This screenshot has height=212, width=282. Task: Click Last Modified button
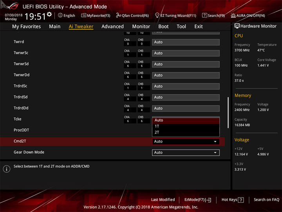163,200
